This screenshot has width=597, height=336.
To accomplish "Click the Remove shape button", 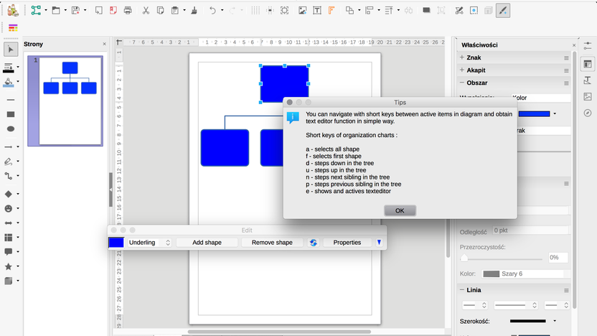I will [272, 242].
